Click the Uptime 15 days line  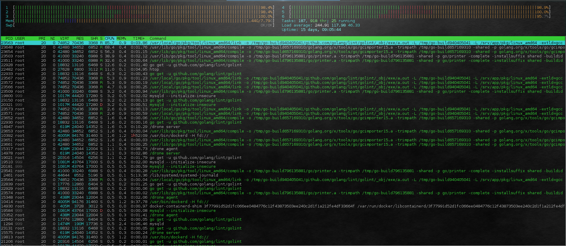click(x=311, y=30)
